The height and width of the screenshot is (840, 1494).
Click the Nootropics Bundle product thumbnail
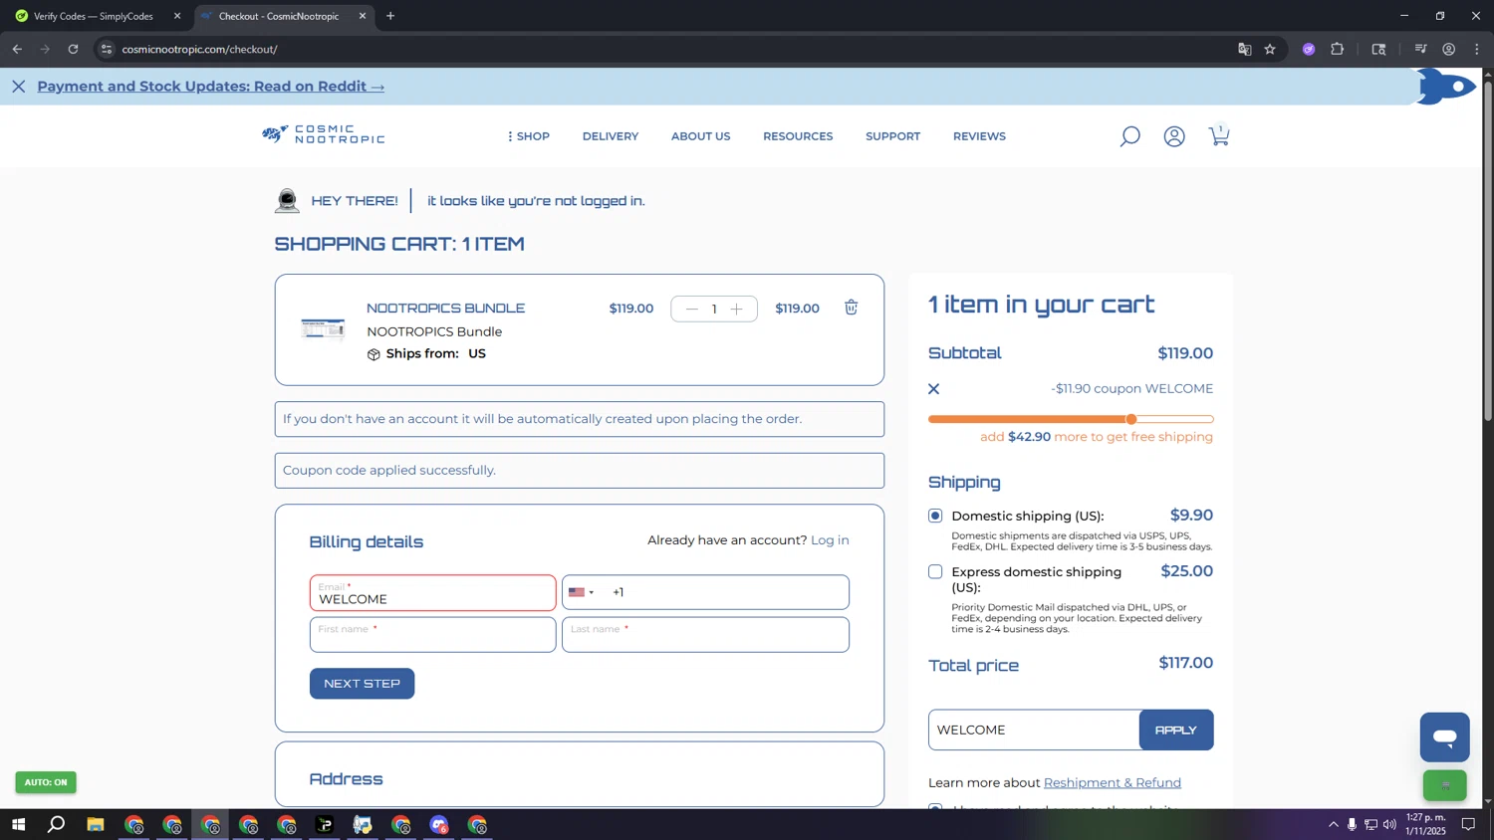pyautogui.click(x=323, y=328)
